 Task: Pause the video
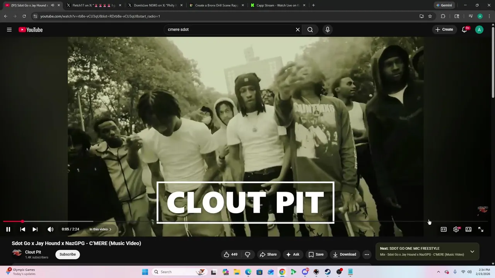[x=8, y=229]
